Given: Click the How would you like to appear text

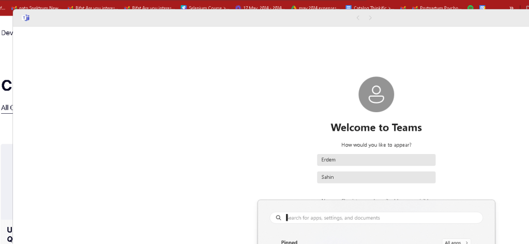Looking at the screenshot, I should [376, 145].
